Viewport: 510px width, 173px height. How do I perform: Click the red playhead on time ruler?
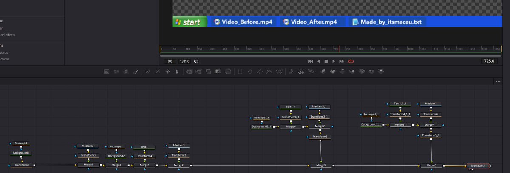(339, 49)
